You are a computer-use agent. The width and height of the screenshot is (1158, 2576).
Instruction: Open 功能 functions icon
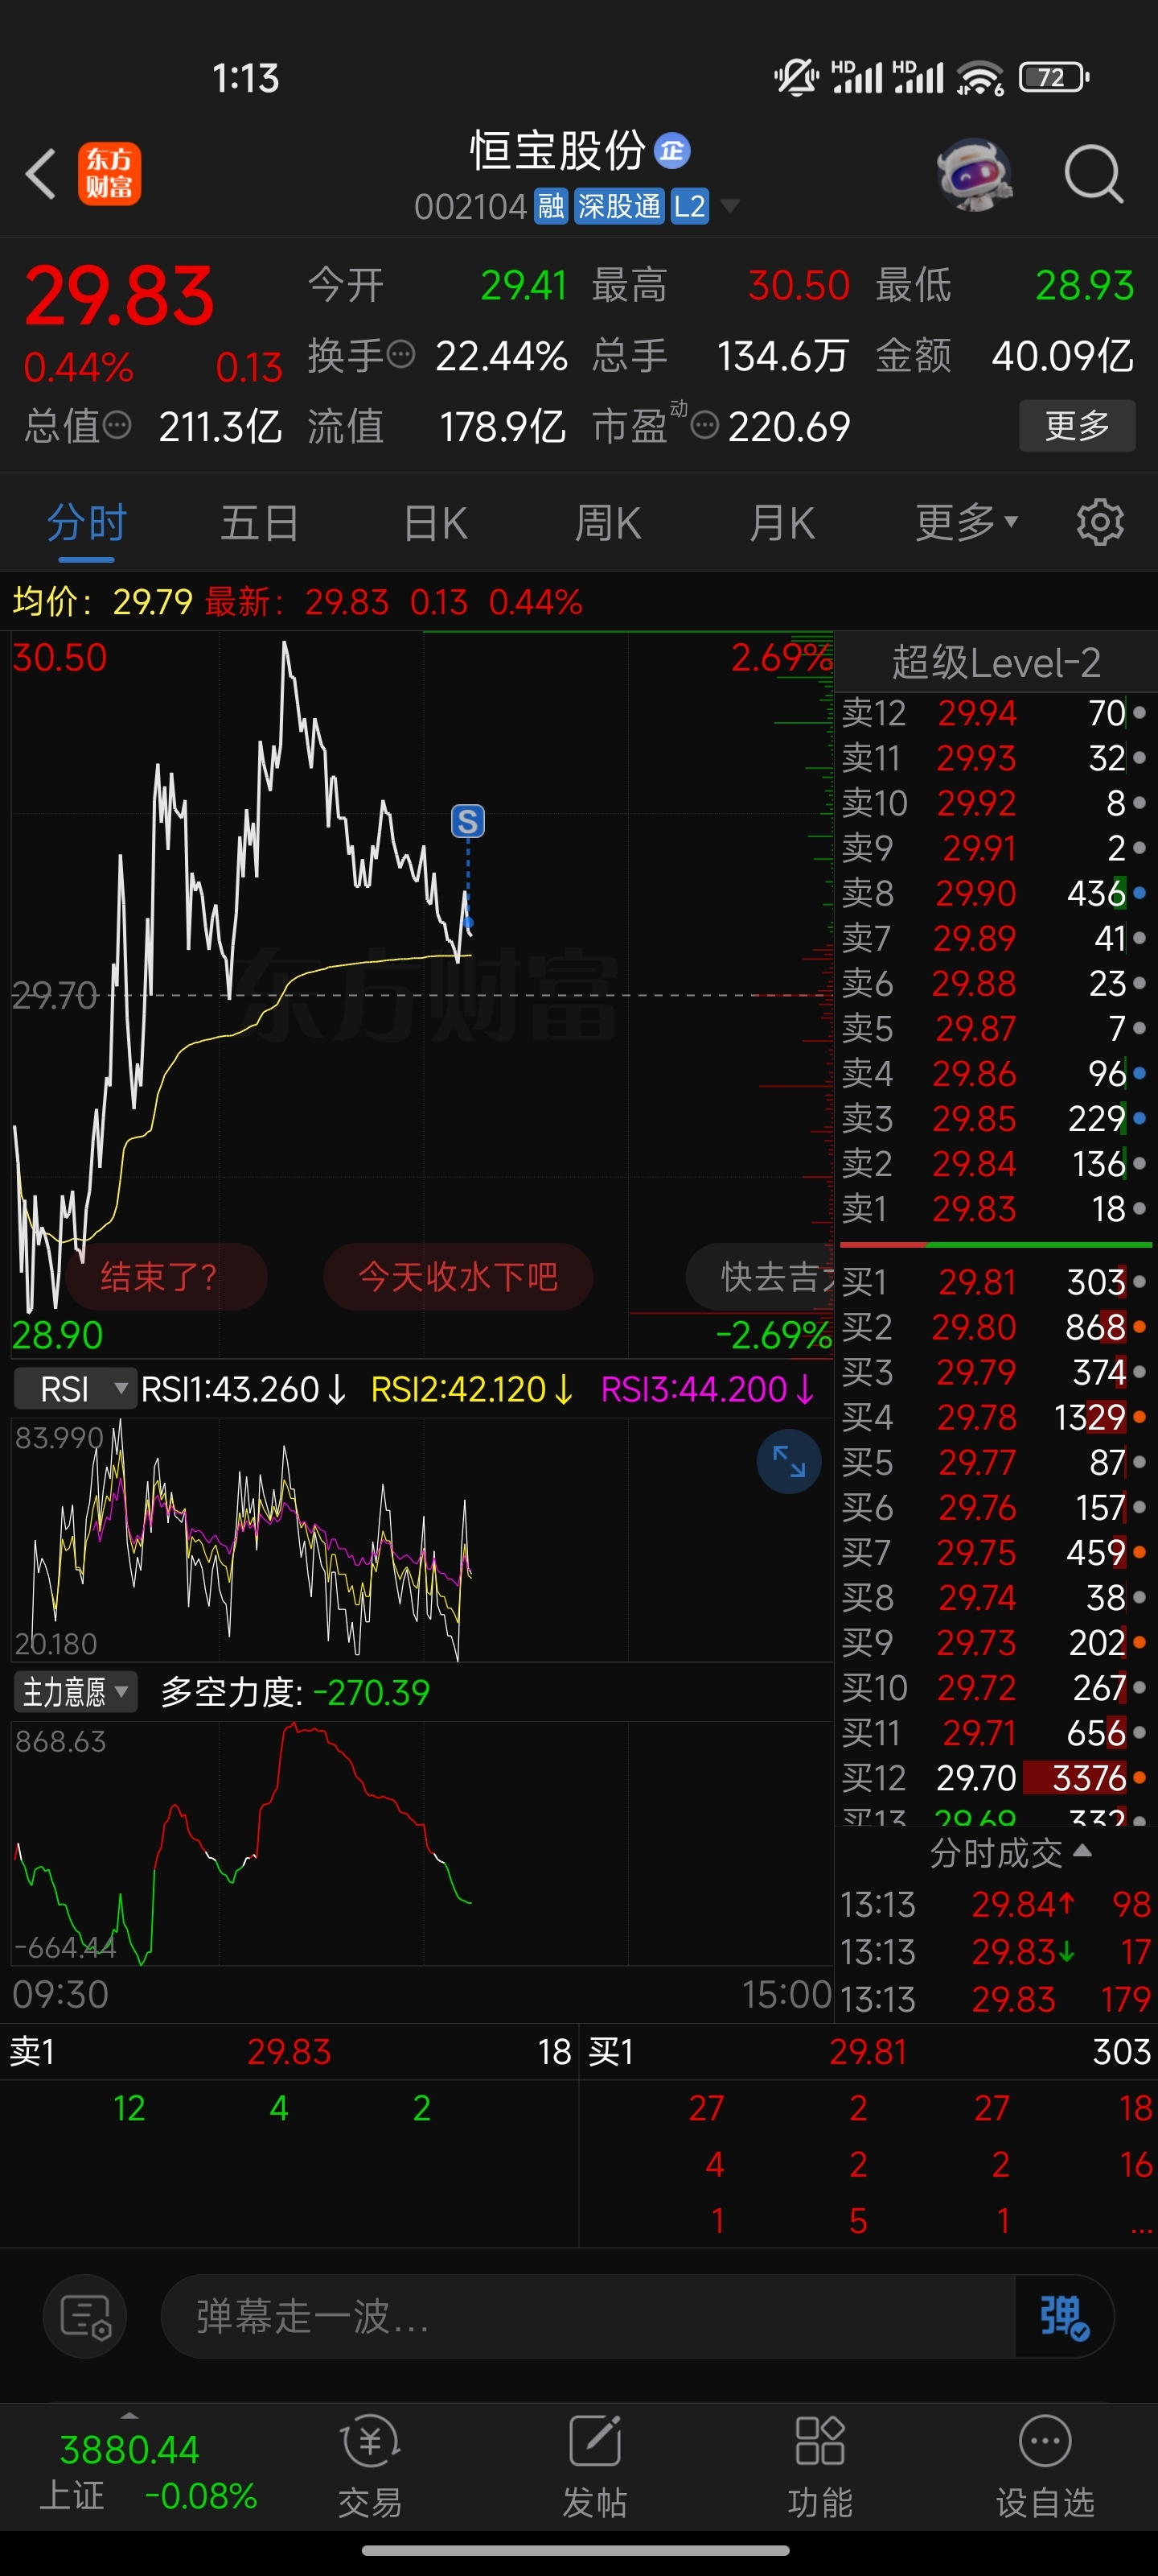[819, 2467]
